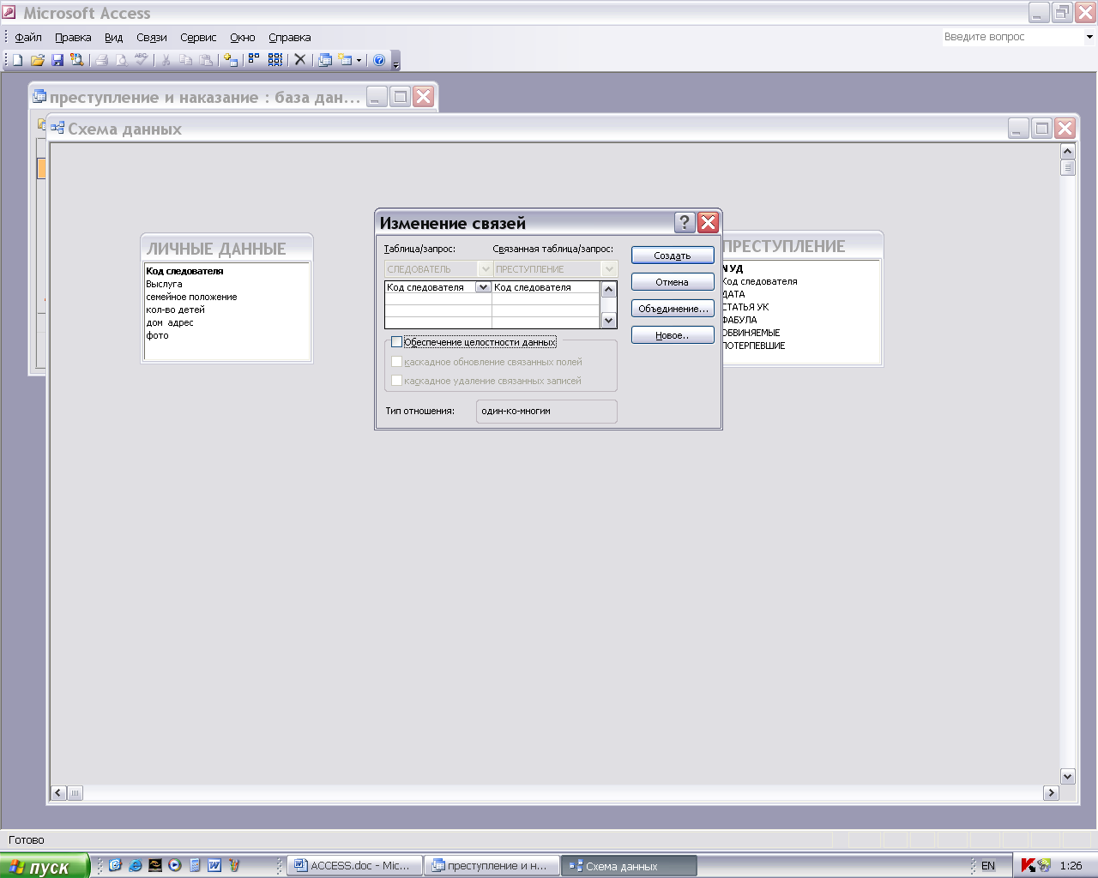Click the Создать button
This screenshot has width=1098, height=878.
pos(673,256)
